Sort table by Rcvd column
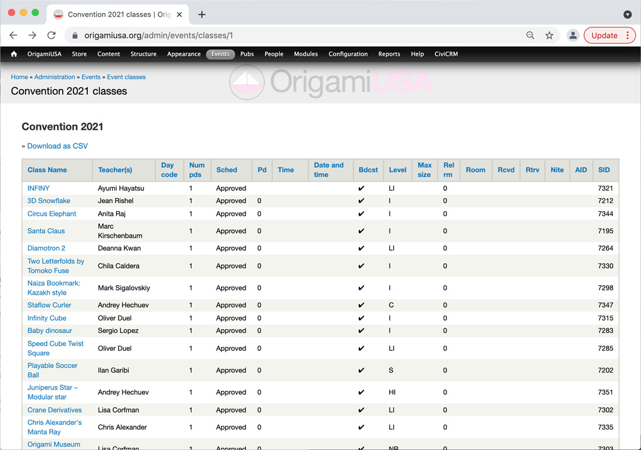The image size is (641, 450). coord(506,170)
